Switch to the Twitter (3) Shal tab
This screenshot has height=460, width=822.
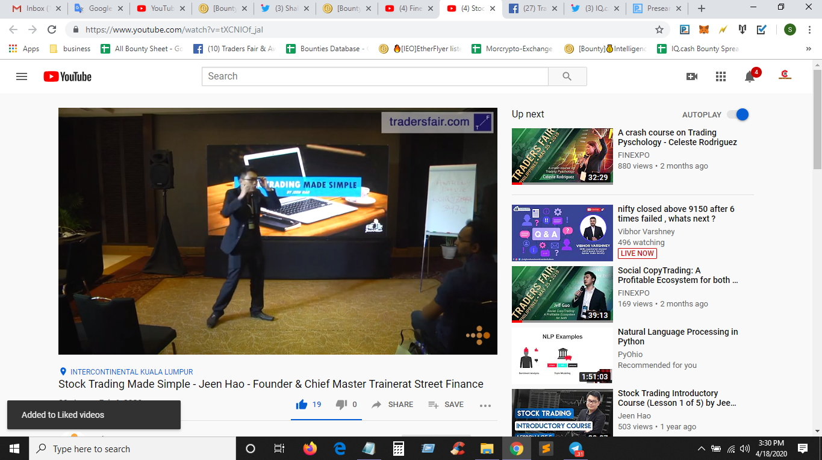coord(284,8)
